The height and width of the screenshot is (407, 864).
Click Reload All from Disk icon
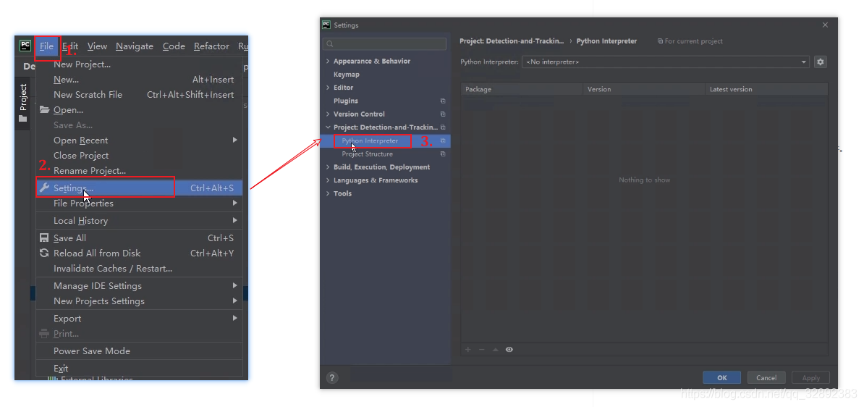pos(44,253)
